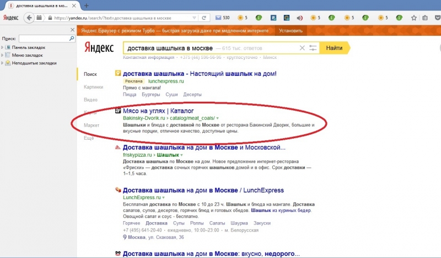Click the @ toolbar extension icon
This screenshot has width=441, height=258.
[x=287, y=18]
